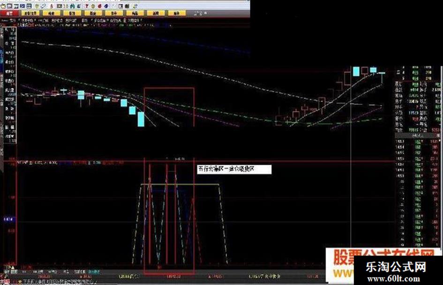Screen dimensions: 443x285
Task: Click the dark blue icon beside the red circle icon
Action: pos(106,6)
